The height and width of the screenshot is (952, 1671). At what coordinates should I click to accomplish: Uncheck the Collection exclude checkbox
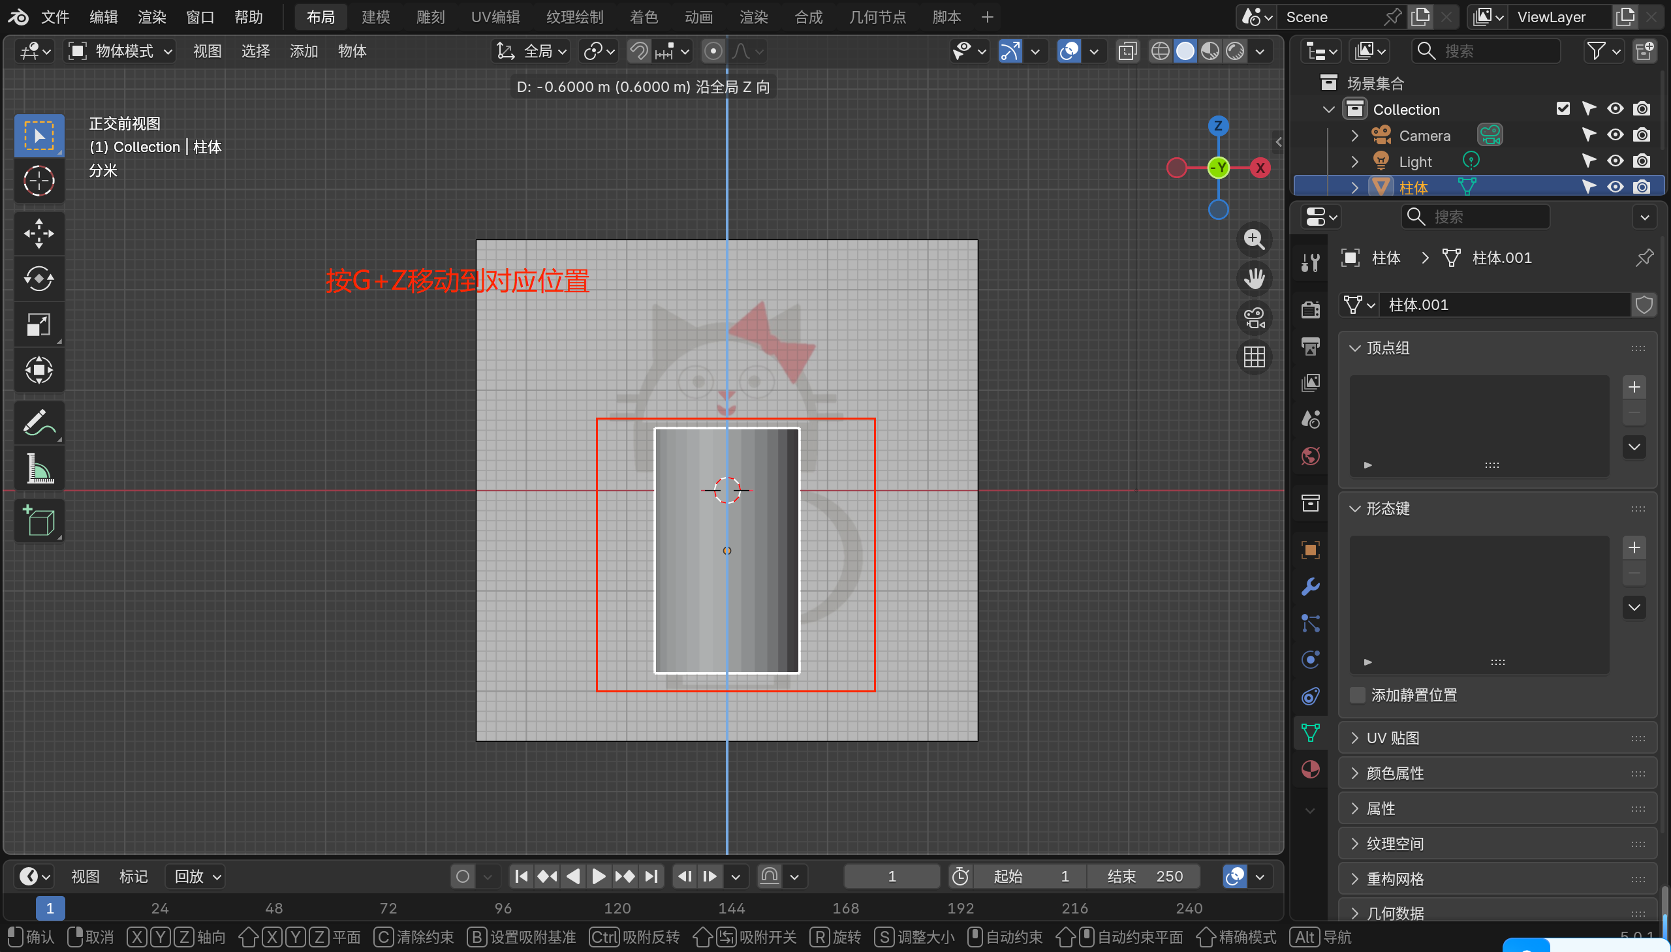point(1563,108)
